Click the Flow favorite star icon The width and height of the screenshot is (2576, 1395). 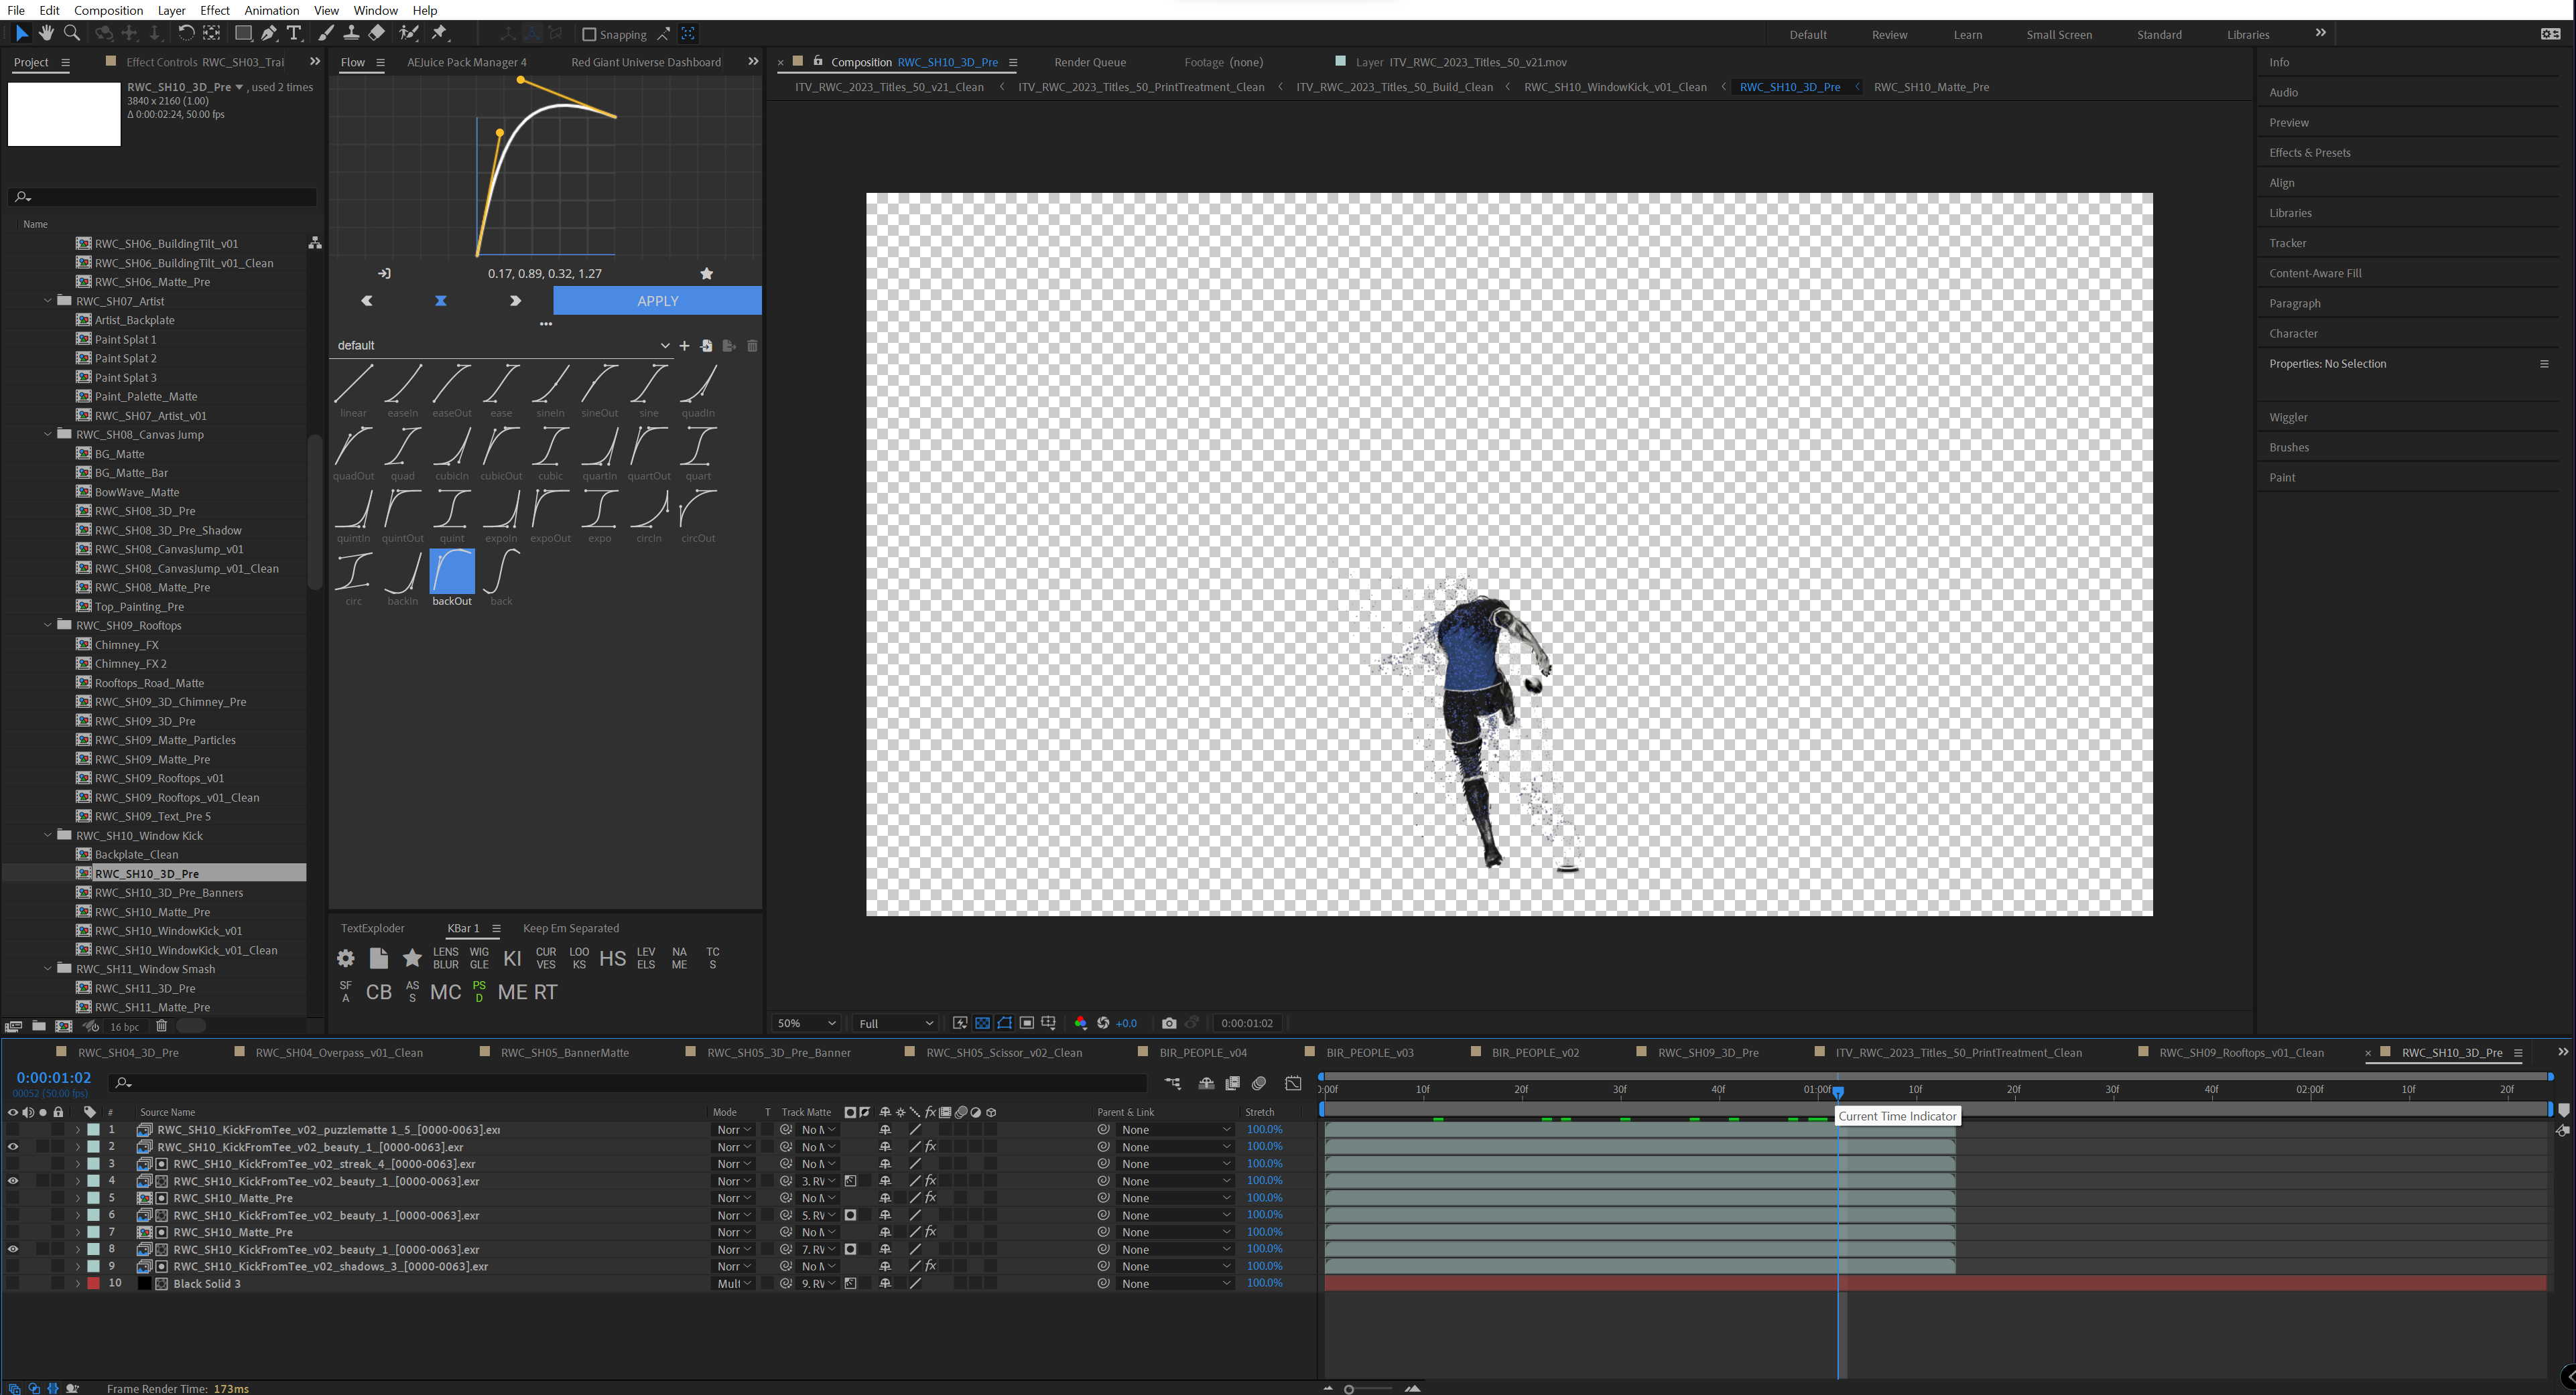click(706, 273)
